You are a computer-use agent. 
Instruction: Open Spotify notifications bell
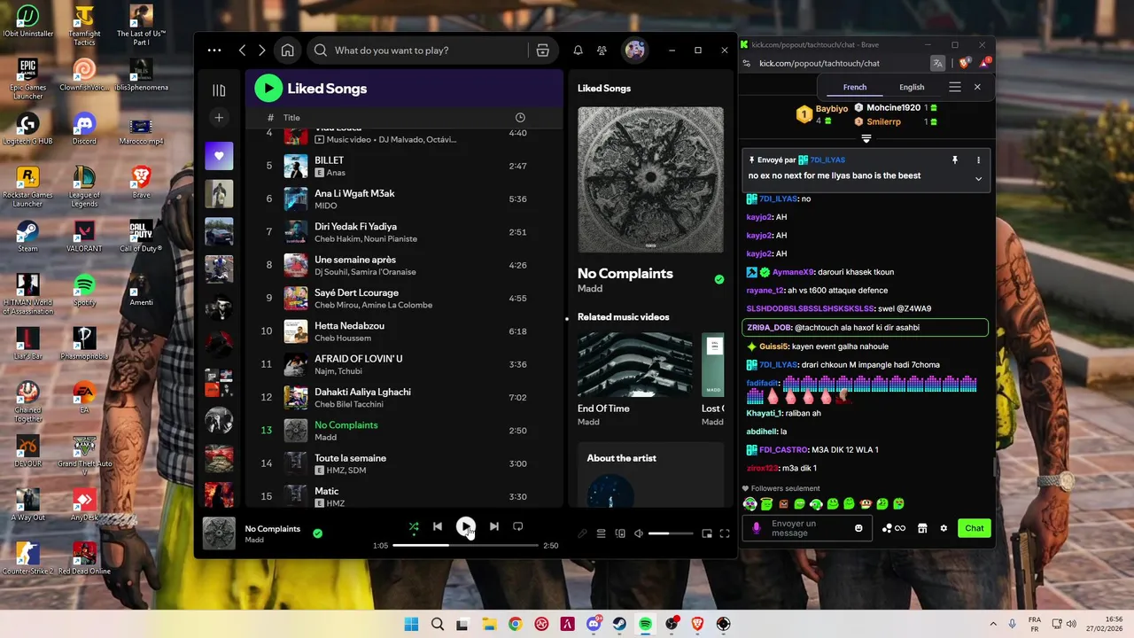[578, 51]
